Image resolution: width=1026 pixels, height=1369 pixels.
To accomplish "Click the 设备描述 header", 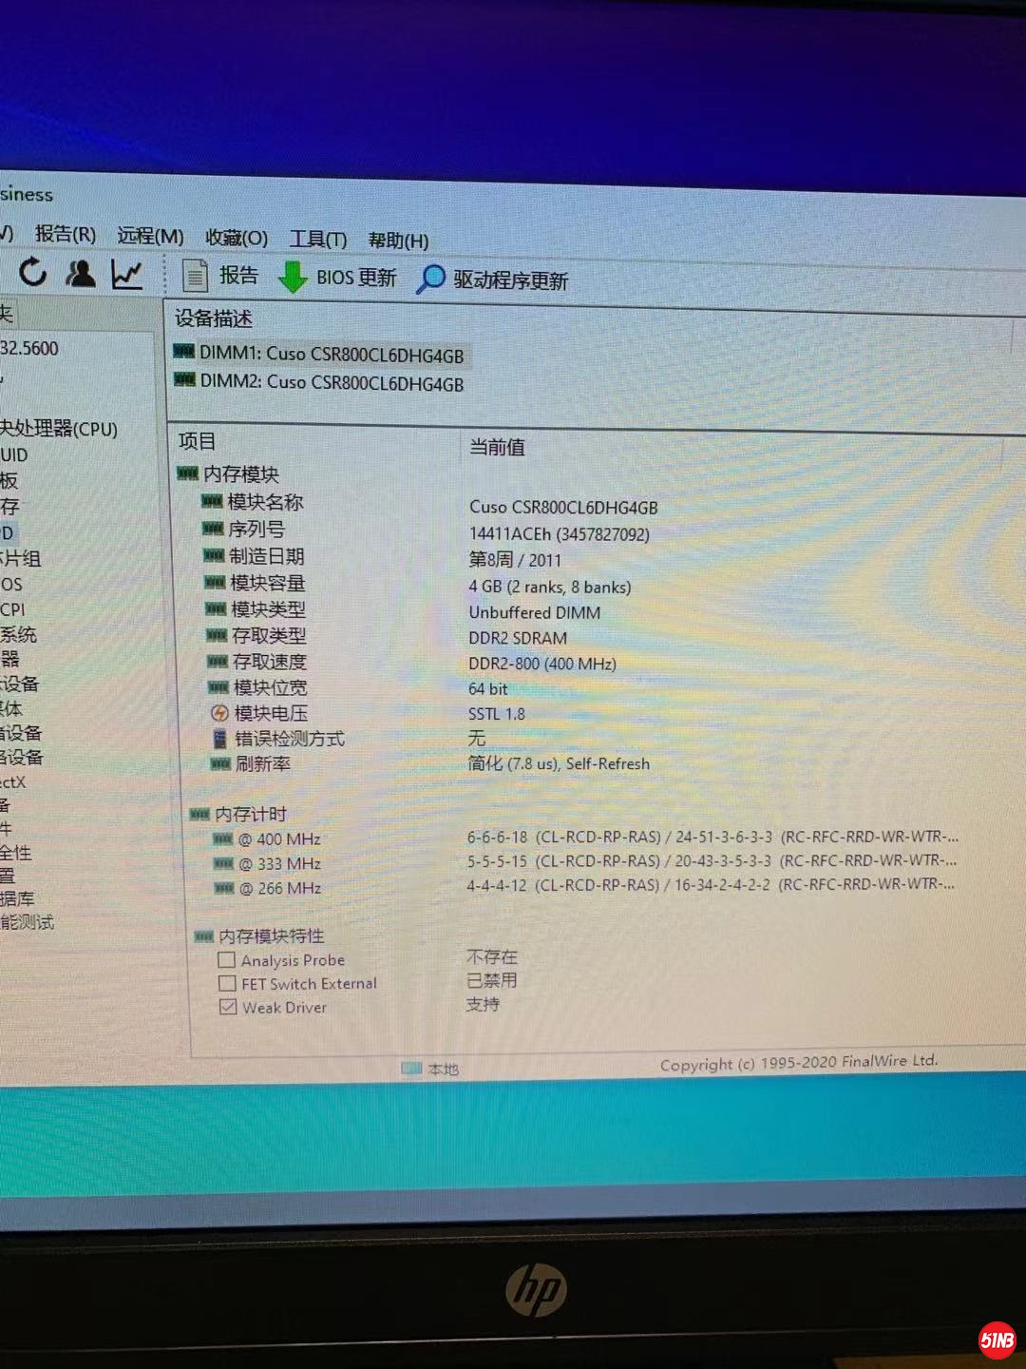I will [x=214, y=318].
